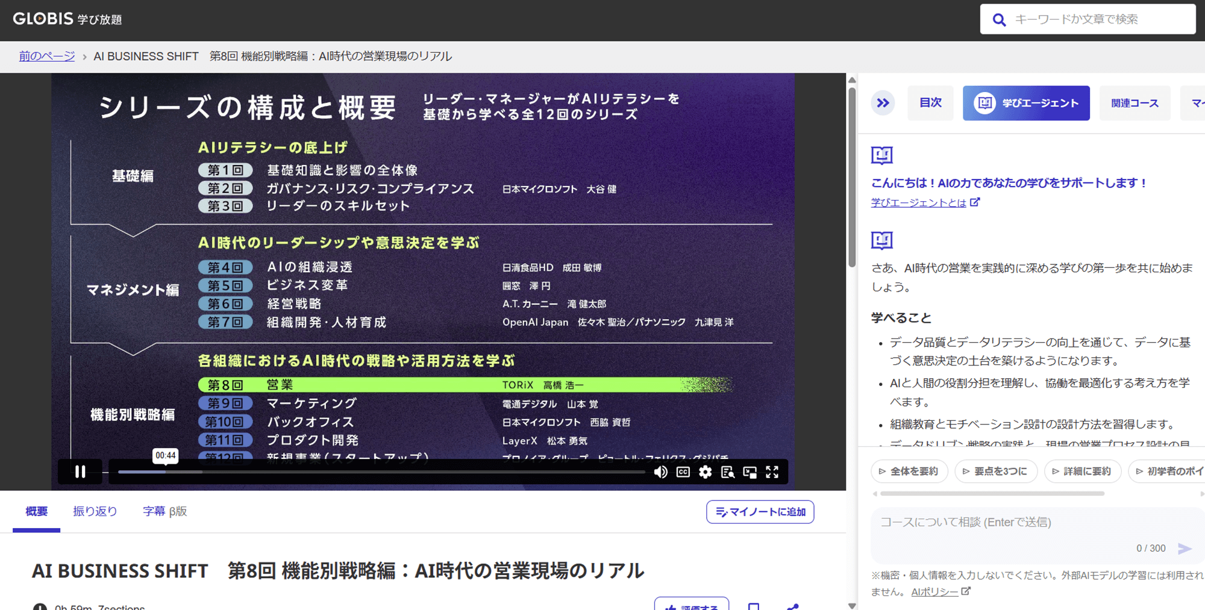The image size is (1205, 610).
Task: Open the 字幕 β版 tab
Action: click(x=164, y=511)
